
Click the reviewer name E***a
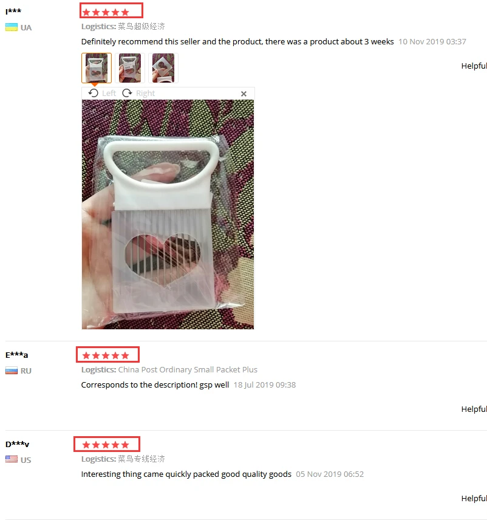coord(16,355)
